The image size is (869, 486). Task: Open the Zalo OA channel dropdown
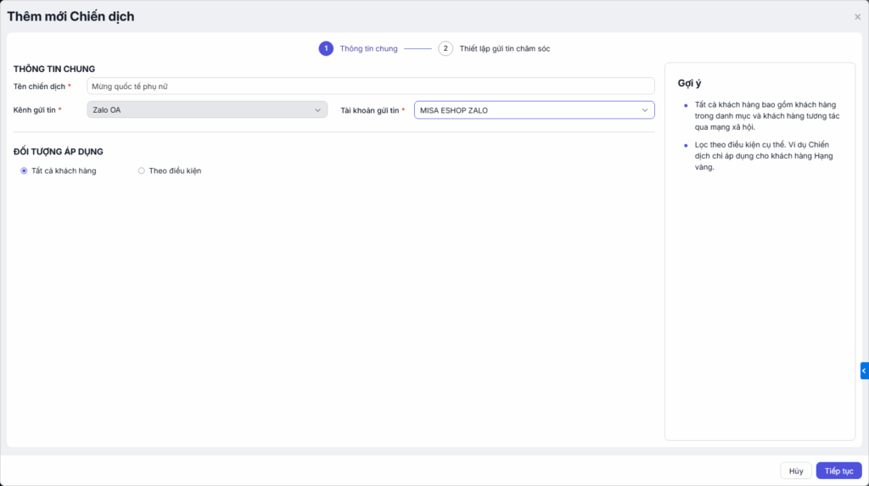(x=206, y=110)
